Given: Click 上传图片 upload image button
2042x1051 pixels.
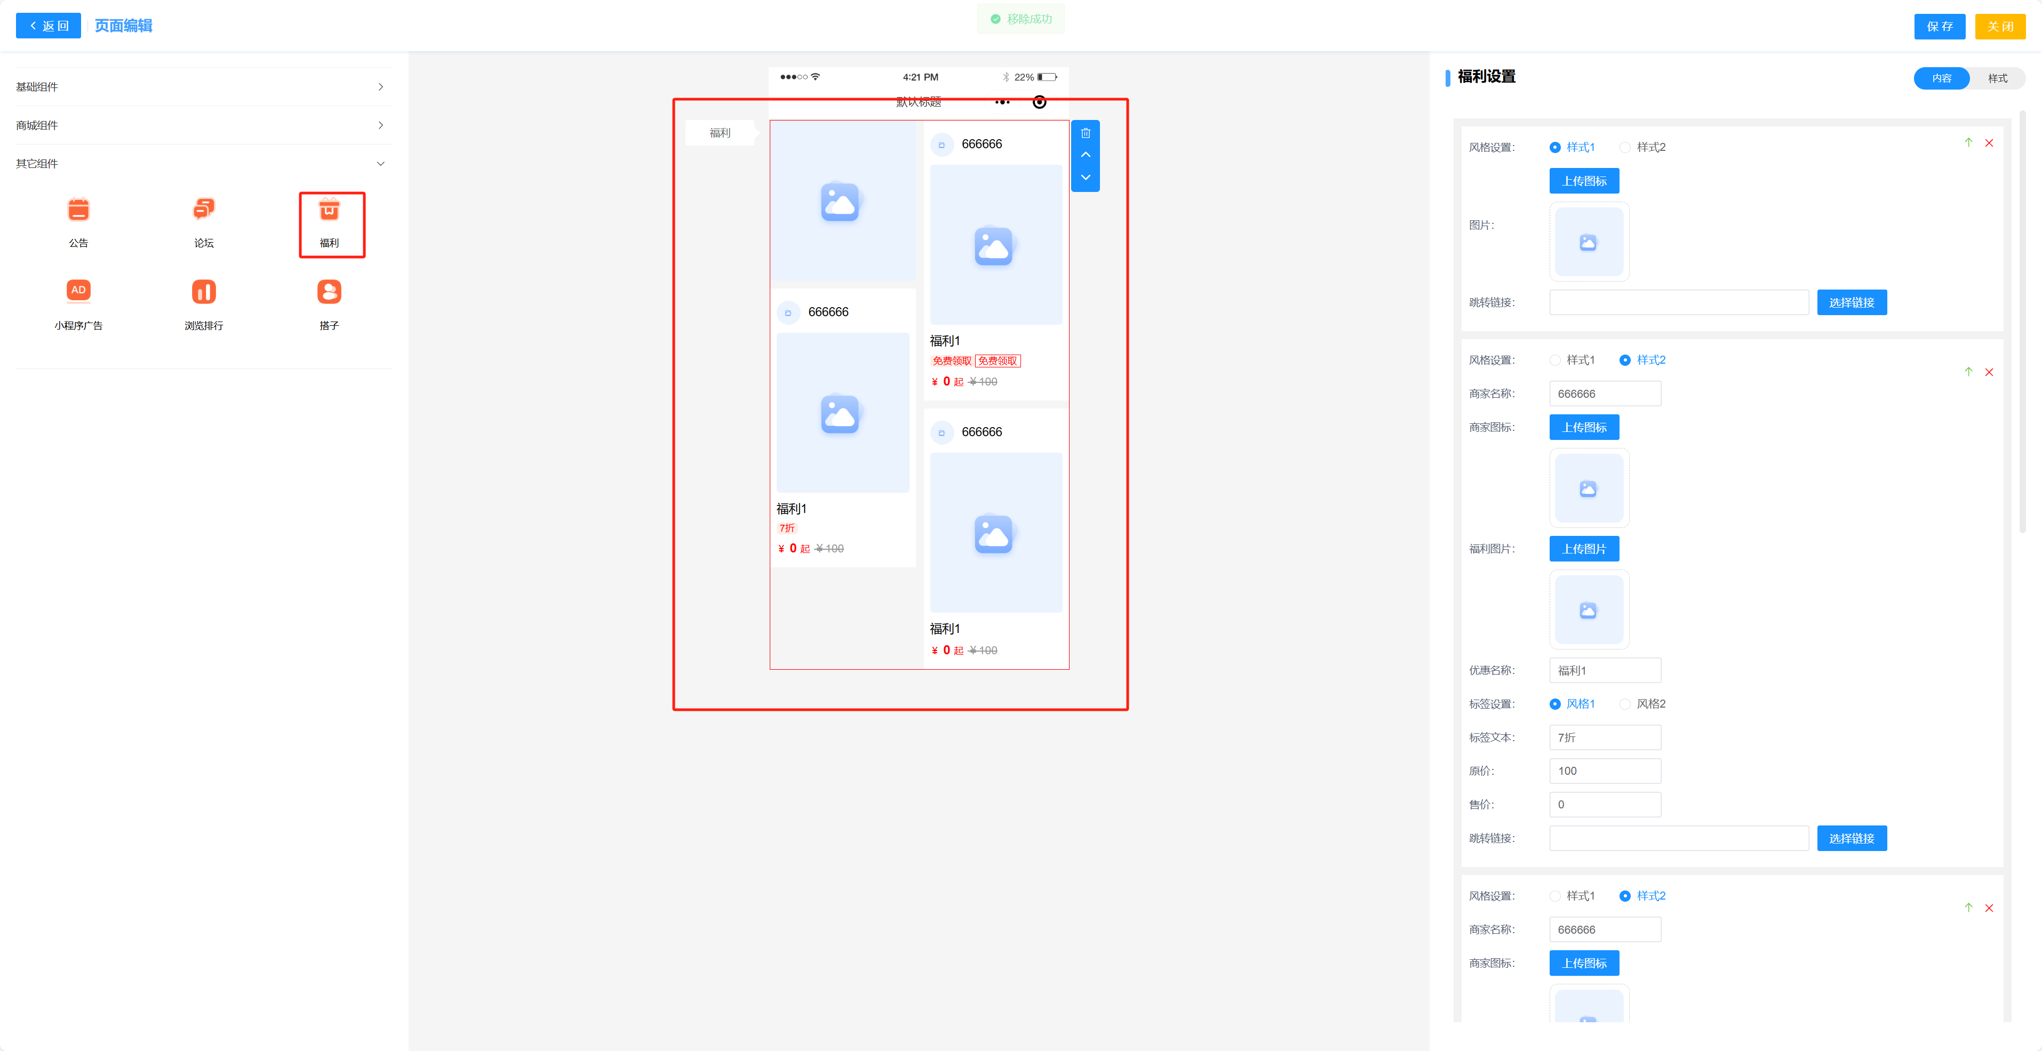Looking at the screenshot, I should click(x=1584, y=549).
